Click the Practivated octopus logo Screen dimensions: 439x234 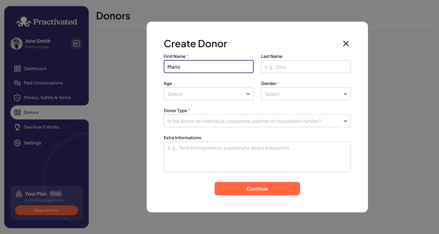(x=24, y=22)
